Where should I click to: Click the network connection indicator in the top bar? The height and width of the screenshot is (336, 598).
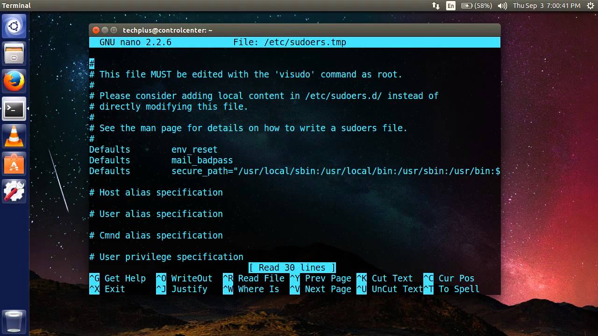(x=435, y=6)
